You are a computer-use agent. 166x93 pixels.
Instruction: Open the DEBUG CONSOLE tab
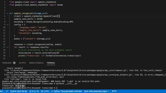36,63
